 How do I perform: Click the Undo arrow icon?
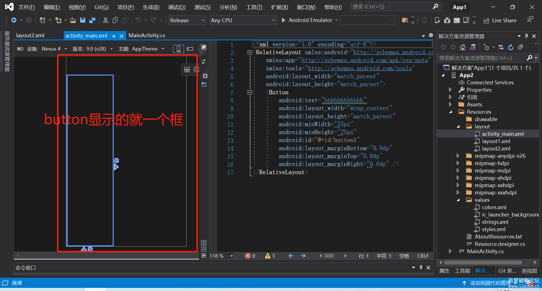pyautogui.click(x=138, y=20)
